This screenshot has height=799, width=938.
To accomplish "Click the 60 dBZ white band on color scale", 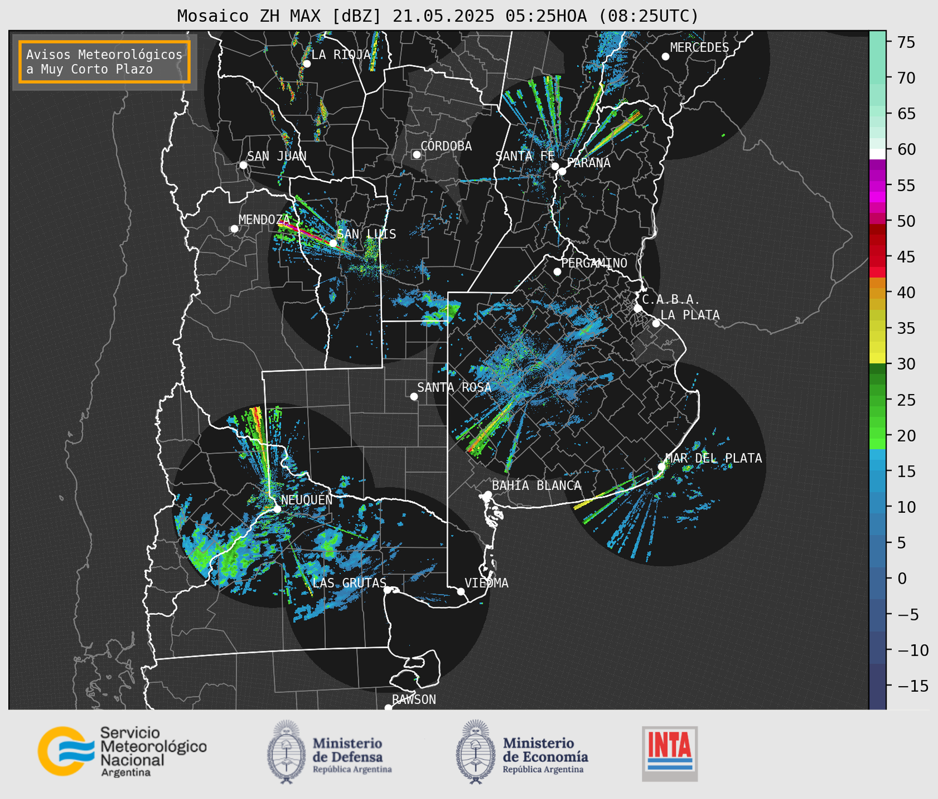I will tap(877, 154).
